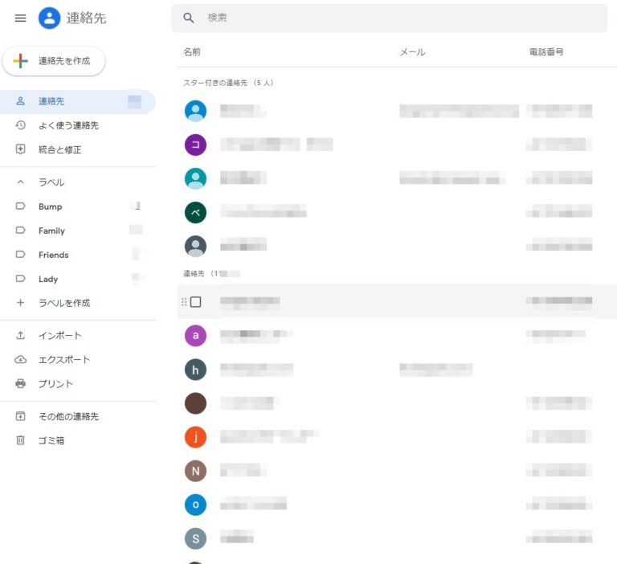Click the magnifier search icon
The width and height of the screenshot is (617, 564).
(189, 18)
